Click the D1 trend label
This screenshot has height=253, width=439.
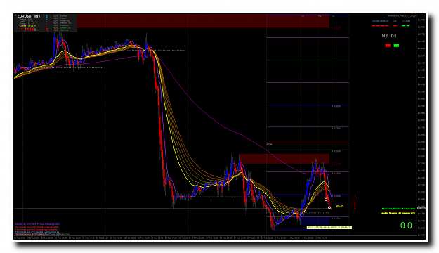[x=393, y=36]
